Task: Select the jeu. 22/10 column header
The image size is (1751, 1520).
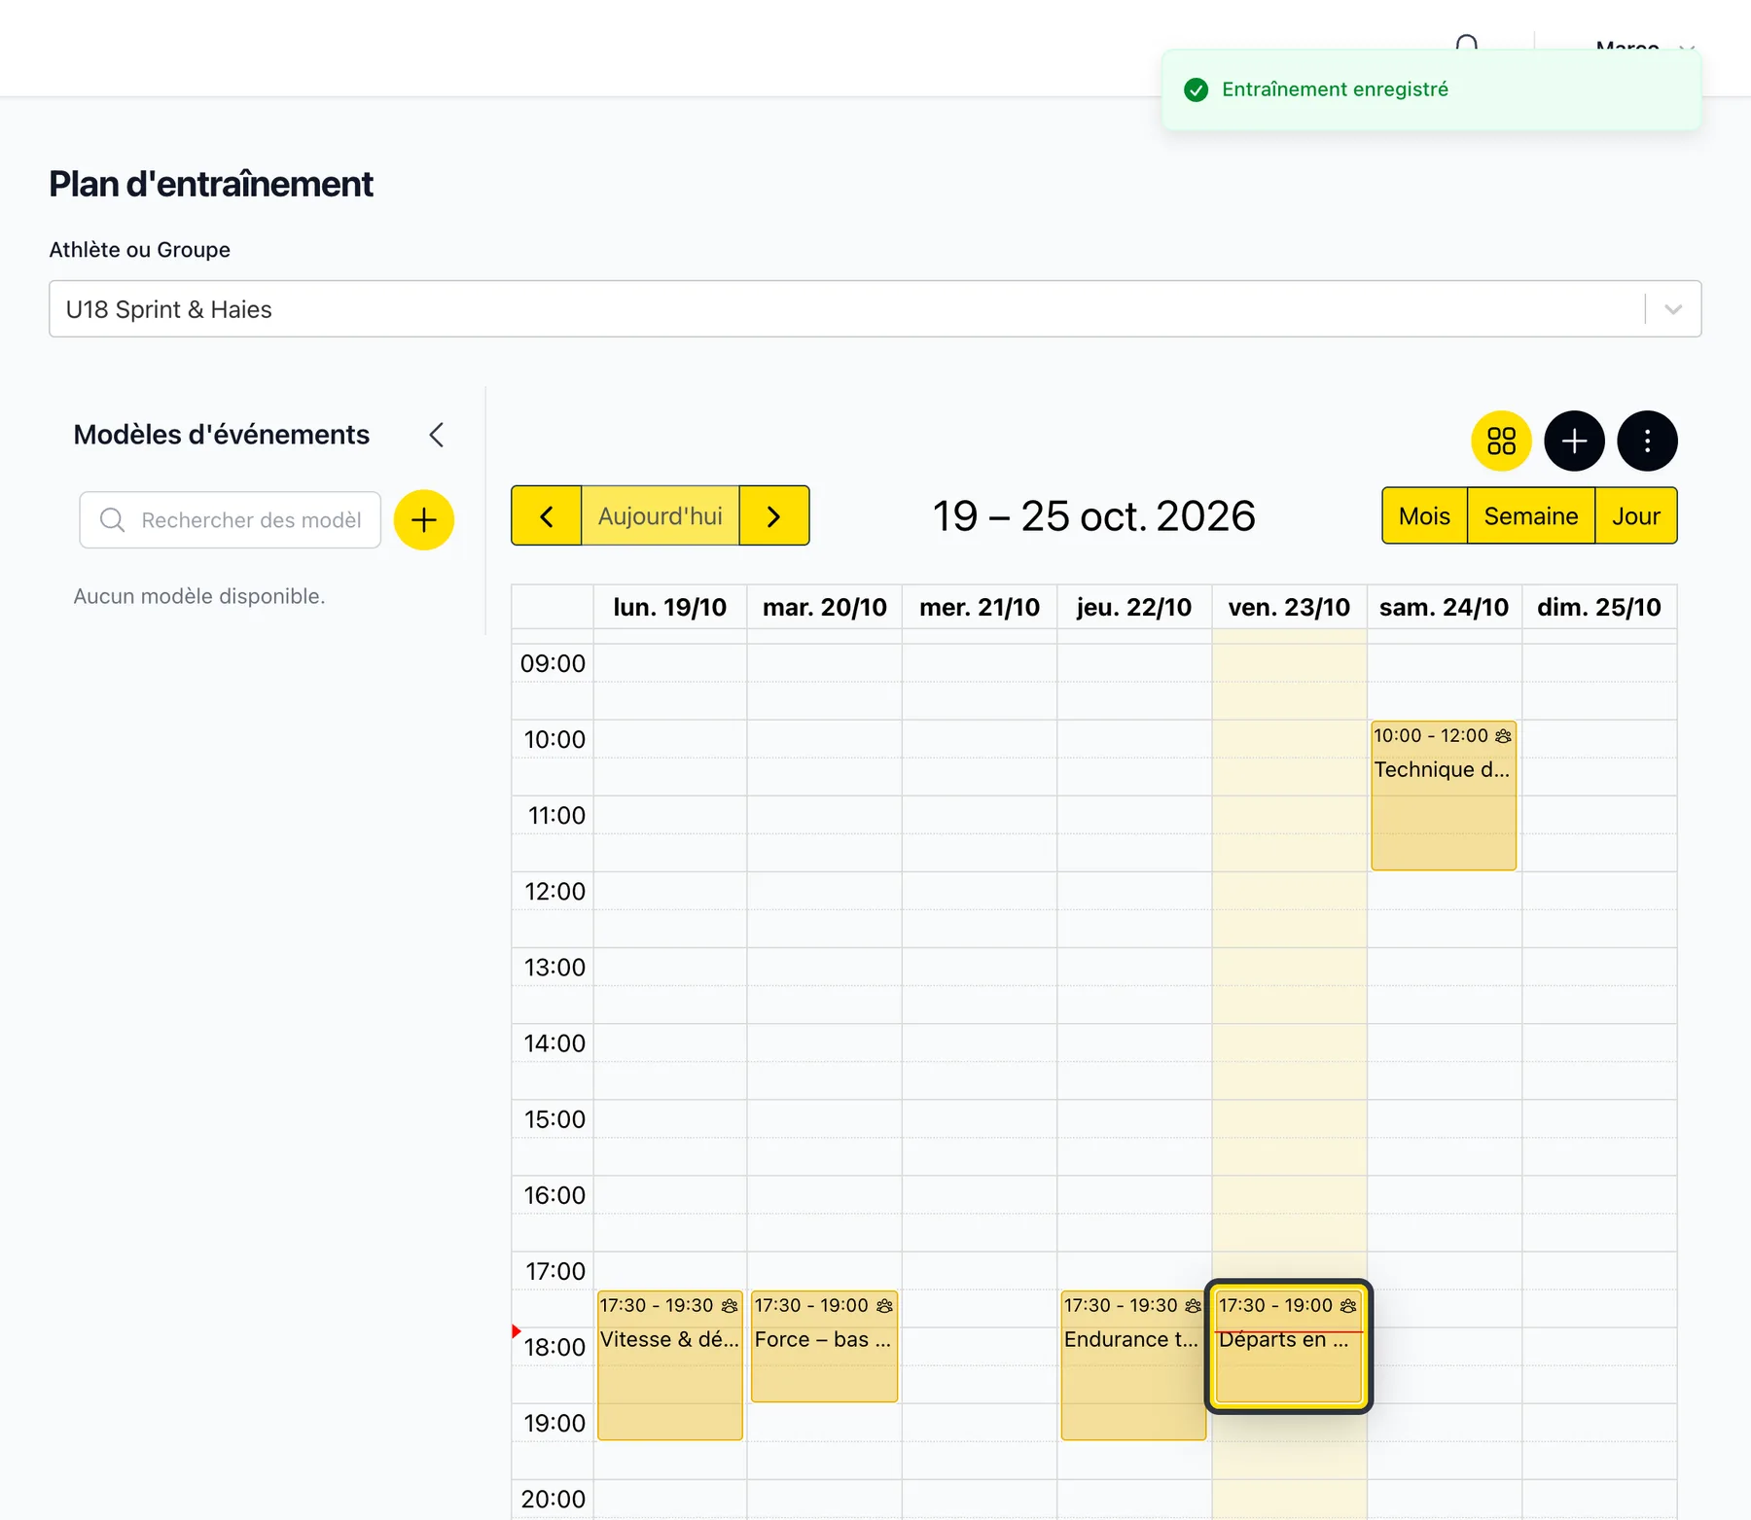Action: (x=1134, y=607)
